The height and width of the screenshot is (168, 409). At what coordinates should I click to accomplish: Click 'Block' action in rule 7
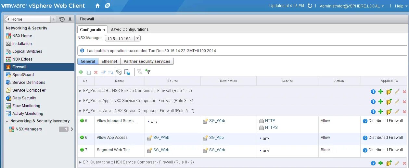click(x=326, y=150)
